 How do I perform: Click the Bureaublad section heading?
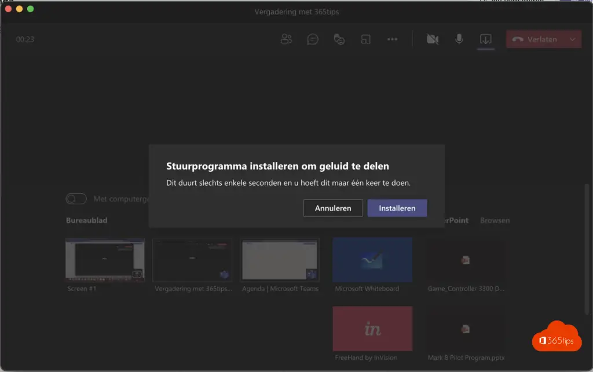tap(87, 220)
